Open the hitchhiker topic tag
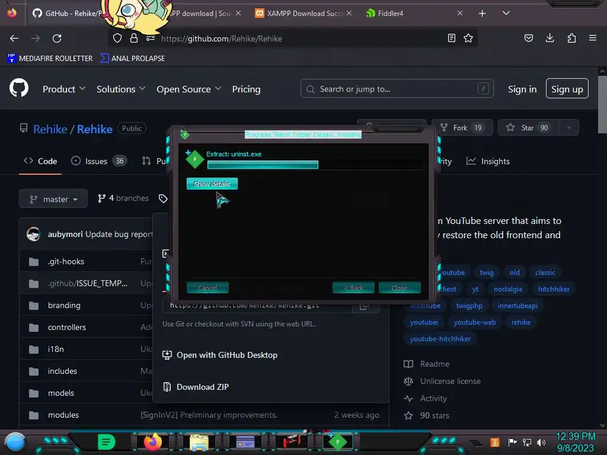607x455 pixels. pyautogui.click(x=554, y=289)
